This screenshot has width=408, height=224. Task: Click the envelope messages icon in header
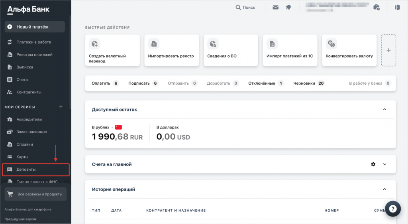(275, 7)
